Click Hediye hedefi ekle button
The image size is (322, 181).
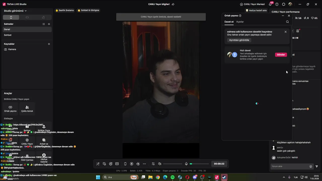point(256,11)
